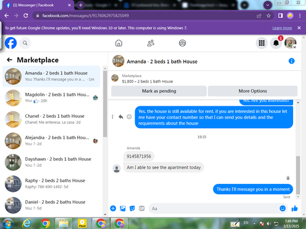Open the Groups icon in top bar
Image resolution: width=306 pixels, height=229 pixels.
click(182, 43)
